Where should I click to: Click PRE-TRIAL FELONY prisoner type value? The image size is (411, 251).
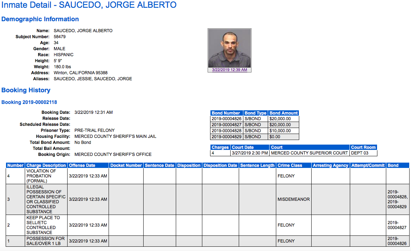click(x=94, y=130)
